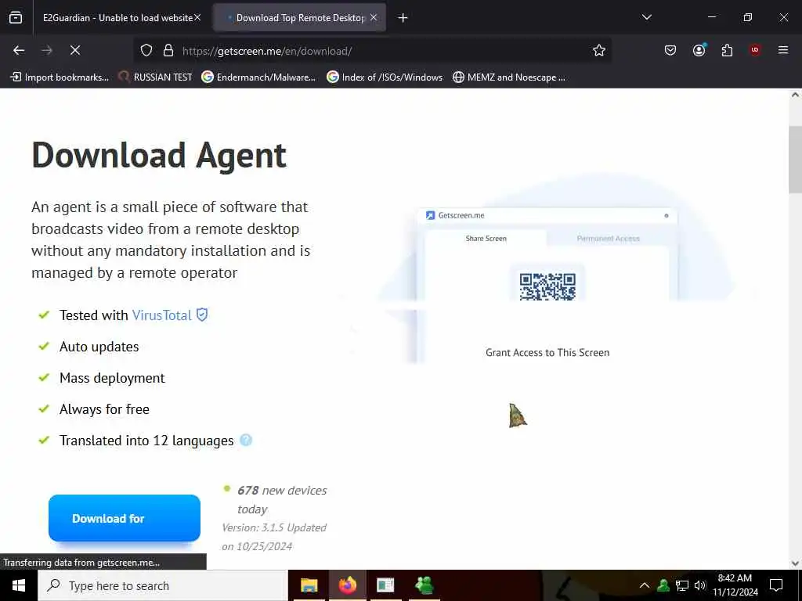The image size is (802, 601).
Task: Click the Download Agent heading
Action: coord(159,156)
